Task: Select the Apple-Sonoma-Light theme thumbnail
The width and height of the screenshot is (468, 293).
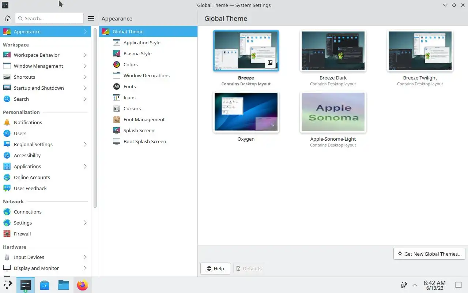Action: pyautogui.click(x=333, y=112)
